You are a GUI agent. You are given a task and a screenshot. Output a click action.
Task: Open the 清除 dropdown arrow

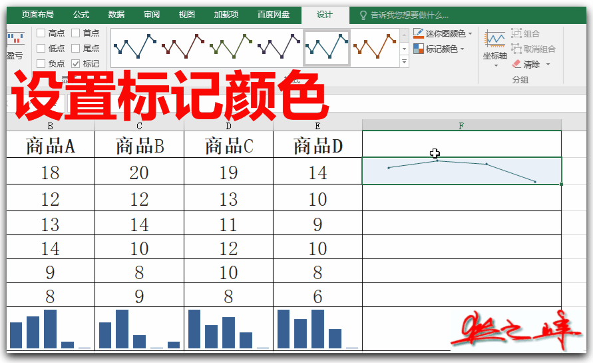tap(548, 65)
